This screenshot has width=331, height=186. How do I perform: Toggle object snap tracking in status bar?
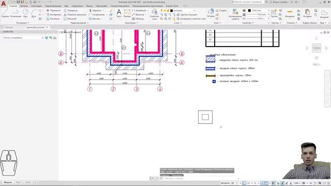(x=262, y=183)
